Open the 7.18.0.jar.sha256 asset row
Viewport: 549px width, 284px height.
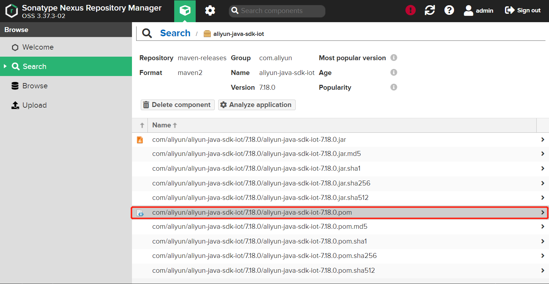point(340,183)
